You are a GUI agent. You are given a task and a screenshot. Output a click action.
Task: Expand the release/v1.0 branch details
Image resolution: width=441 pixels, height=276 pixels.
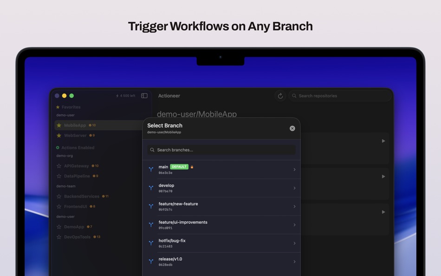pos(295,261)
